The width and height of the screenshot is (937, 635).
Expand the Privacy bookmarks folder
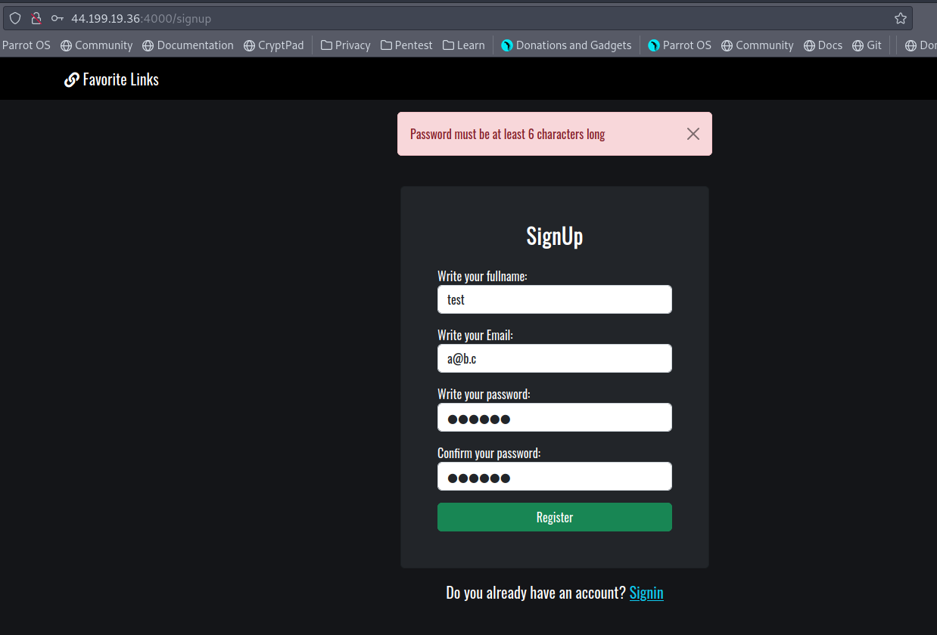345,45
